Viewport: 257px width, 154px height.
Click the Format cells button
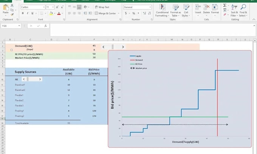point(215,10)
